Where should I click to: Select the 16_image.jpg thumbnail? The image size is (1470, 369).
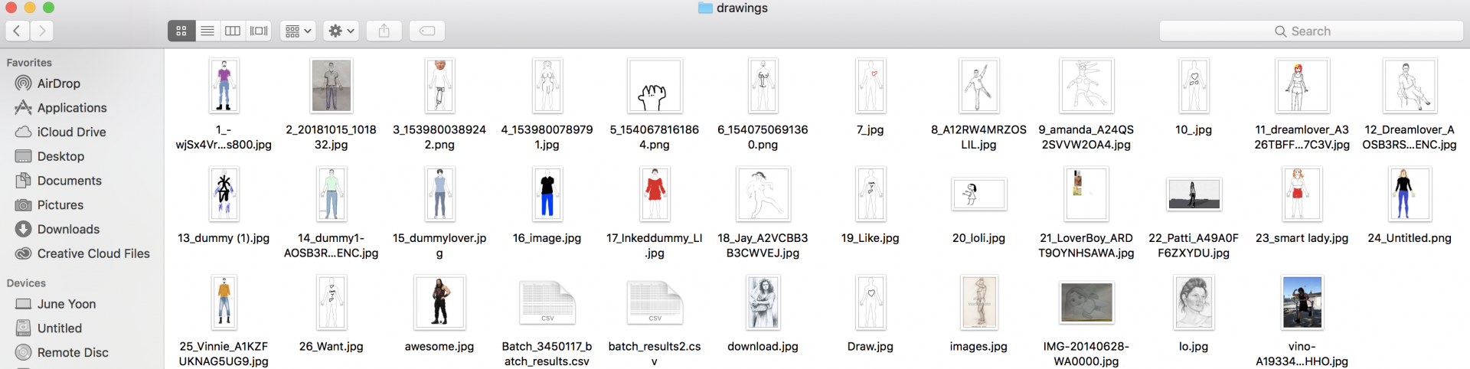547,194
